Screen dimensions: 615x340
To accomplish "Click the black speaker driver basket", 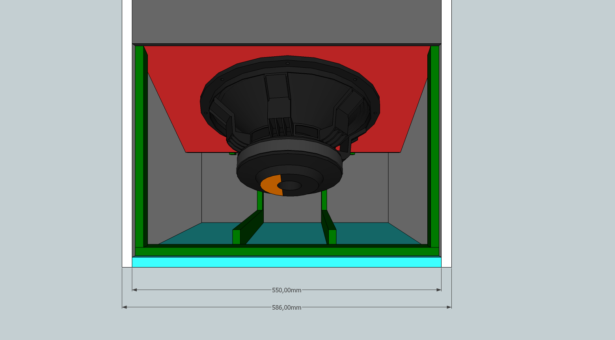I will coord(290,125).
